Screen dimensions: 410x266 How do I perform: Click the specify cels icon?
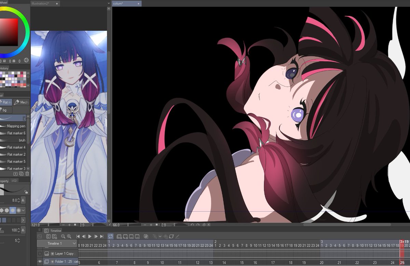point(131,236)
